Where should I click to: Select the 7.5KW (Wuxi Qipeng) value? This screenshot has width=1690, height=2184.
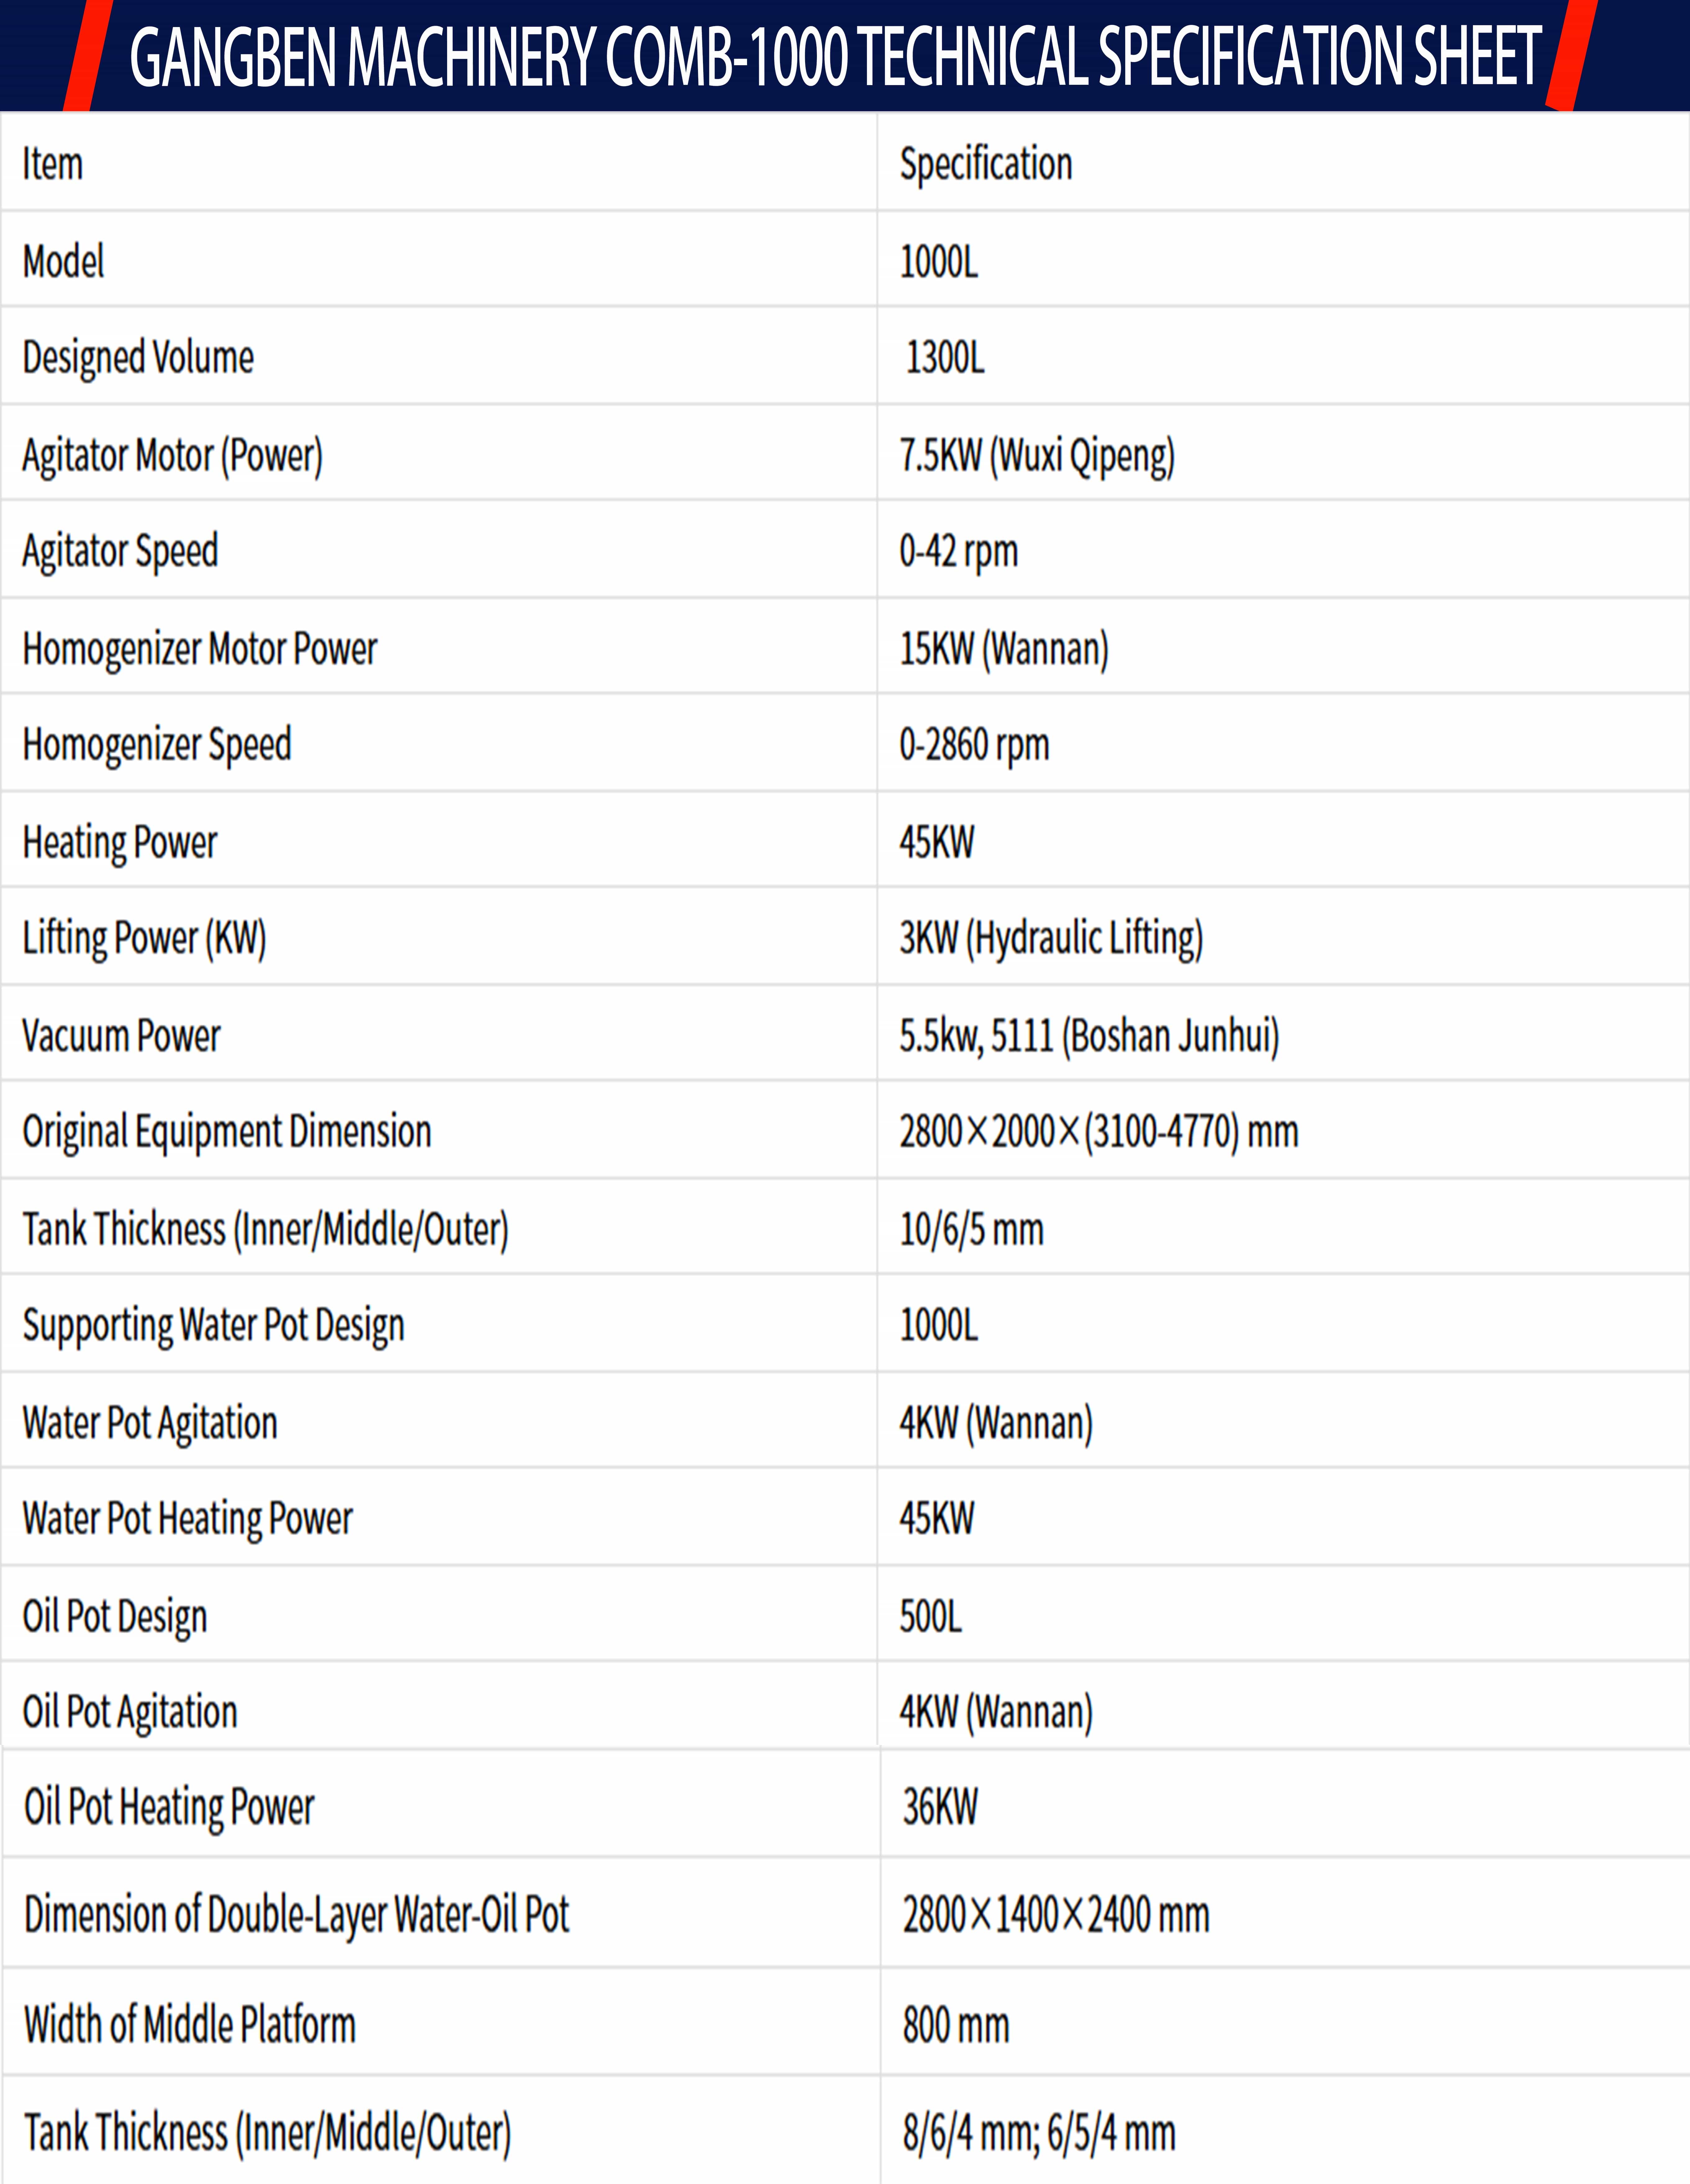coord(1037,456)
